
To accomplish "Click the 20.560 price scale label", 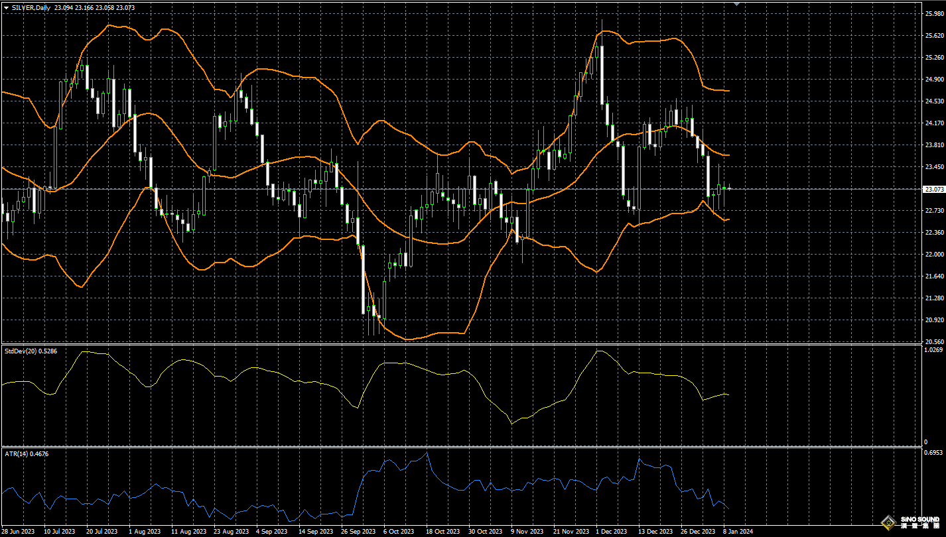I will point(933,341).
